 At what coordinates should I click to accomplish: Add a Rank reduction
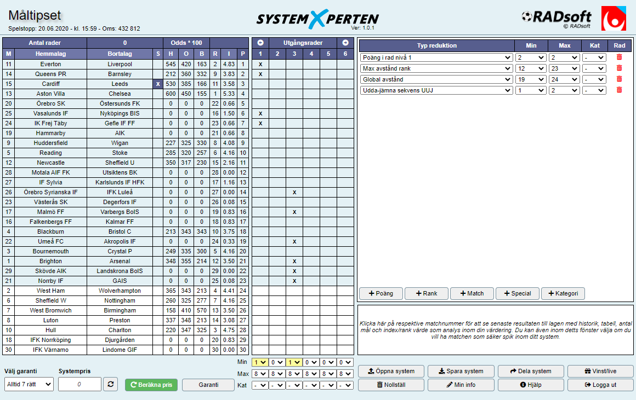point(426,293)
